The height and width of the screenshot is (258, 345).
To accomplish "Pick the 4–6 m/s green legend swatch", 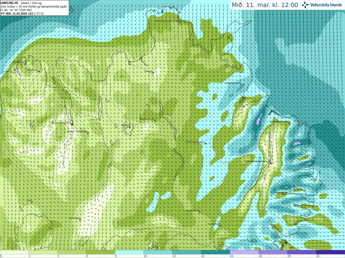I will (72, 252).
